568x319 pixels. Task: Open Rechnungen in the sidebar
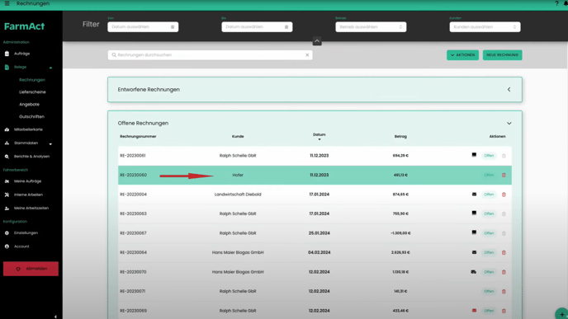click(x=32, y=80)
